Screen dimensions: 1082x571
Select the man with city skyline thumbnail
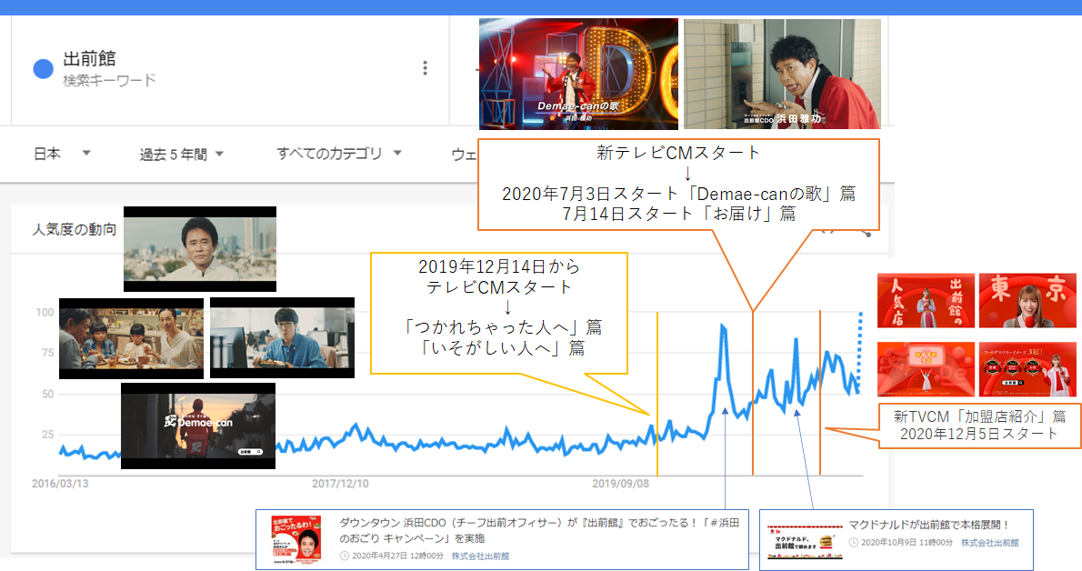pyautogui.click(x=200, y=249)
